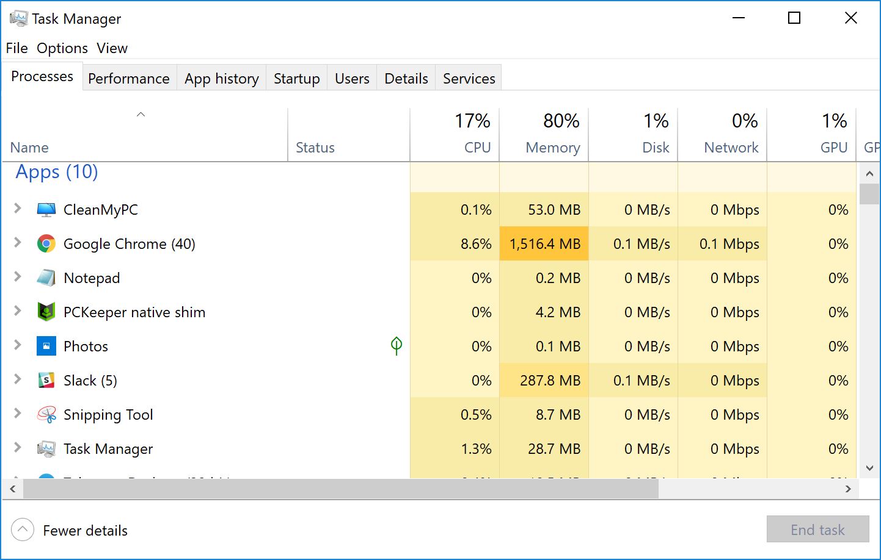Screen dimensions: 881x560
Task: Click the Notepad app icon
Action: (46, 278)
